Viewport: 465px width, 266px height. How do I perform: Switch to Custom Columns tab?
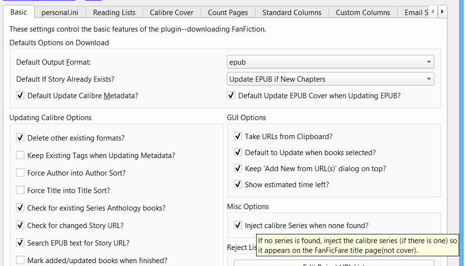tap(363, 12)
